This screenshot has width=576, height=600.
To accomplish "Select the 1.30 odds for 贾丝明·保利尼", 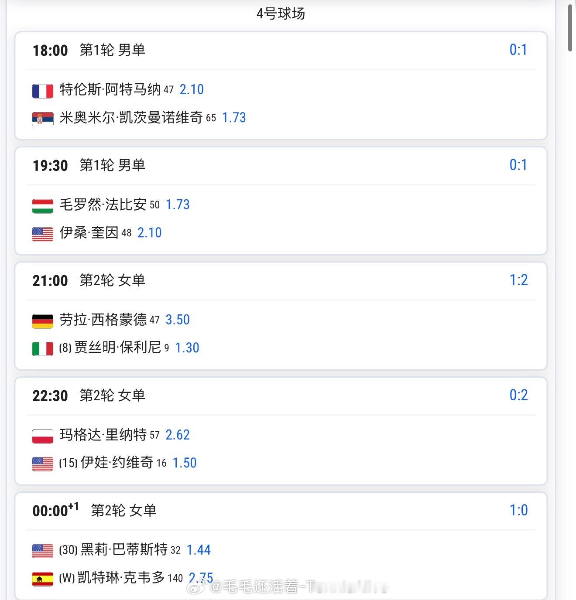I will [187, 348].
